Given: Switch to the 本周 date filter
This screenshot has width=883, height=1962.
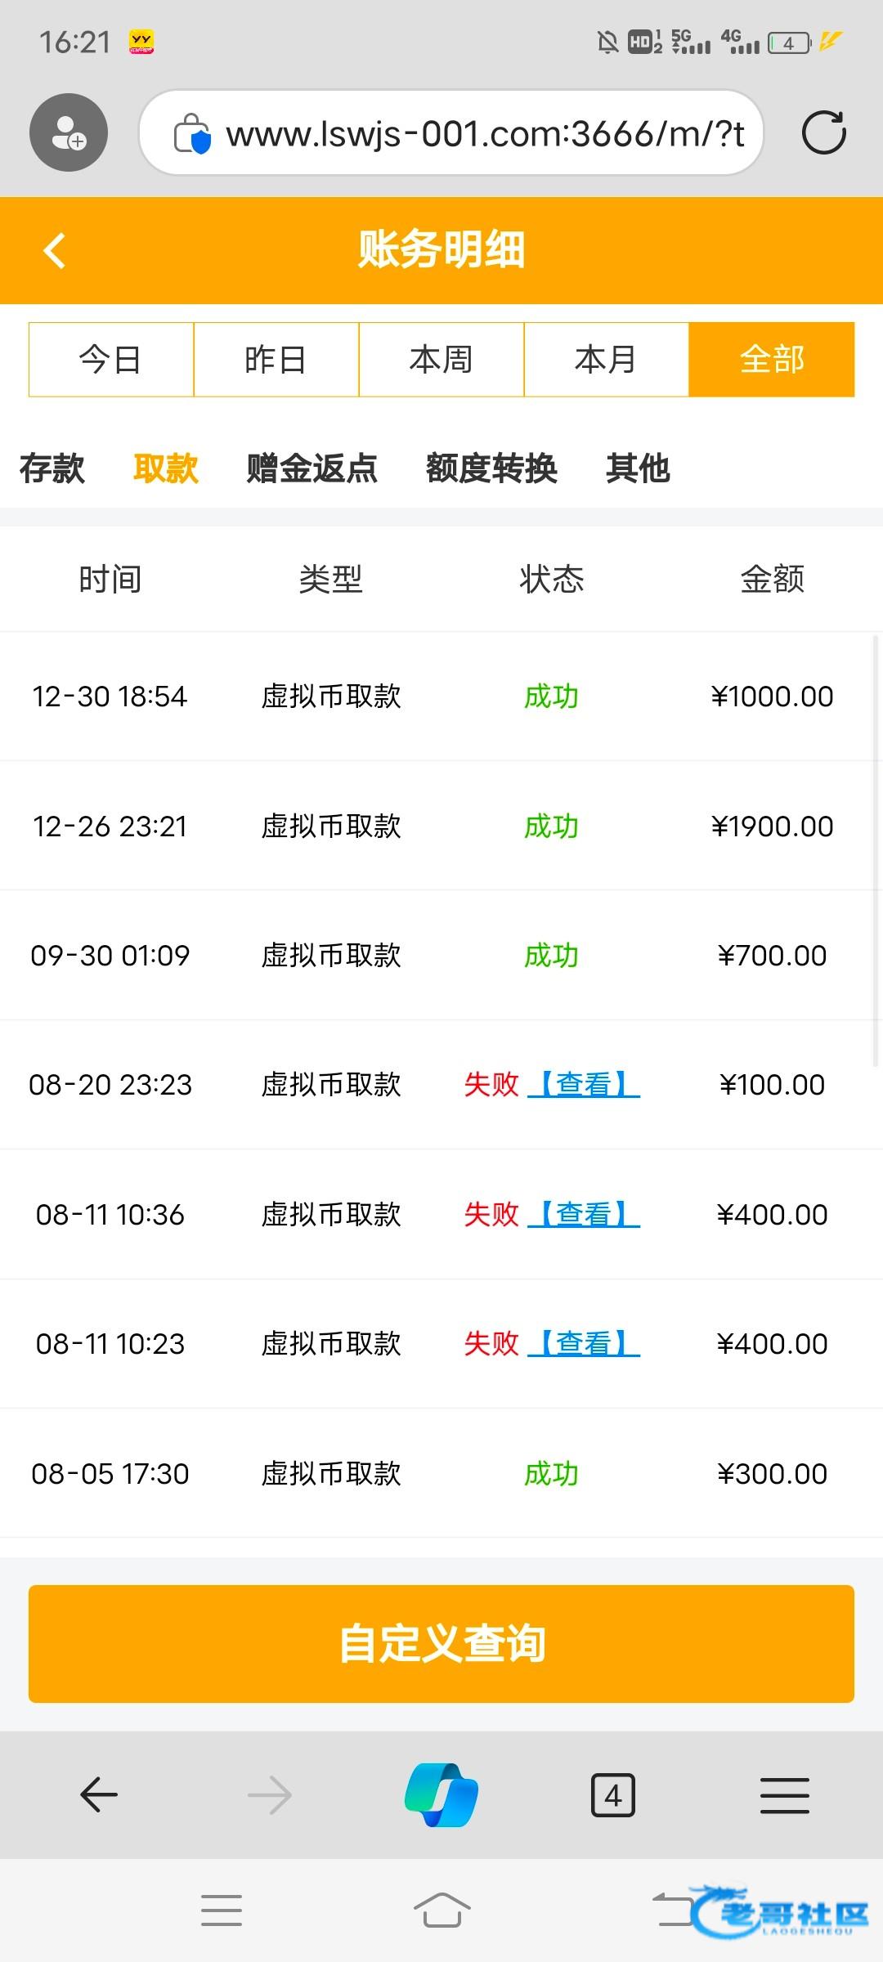Looking at the screenshot, I should 441,360.
